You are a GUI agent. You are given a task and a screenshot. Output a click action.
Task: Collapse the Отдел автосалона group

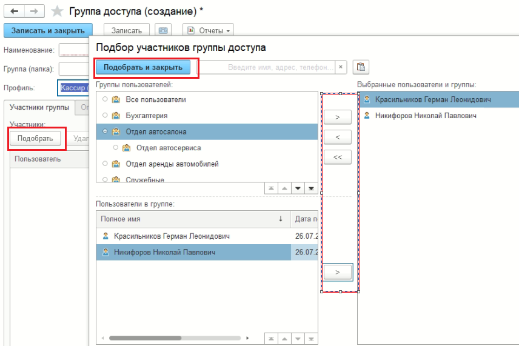click(x=105, y=131)
